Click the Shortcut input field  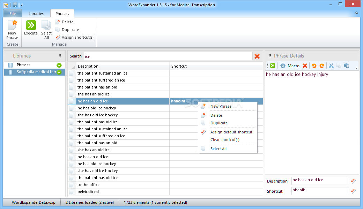click(x=320, y=191)
